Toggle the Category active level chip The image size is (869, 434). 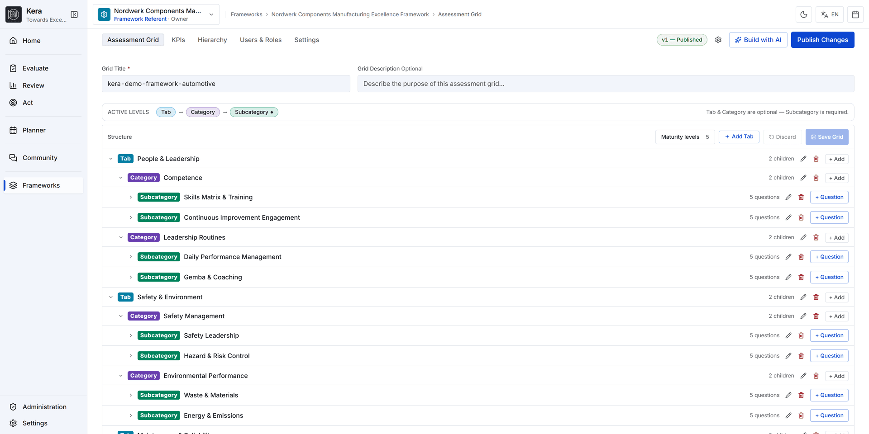click(x=203, y=112)
